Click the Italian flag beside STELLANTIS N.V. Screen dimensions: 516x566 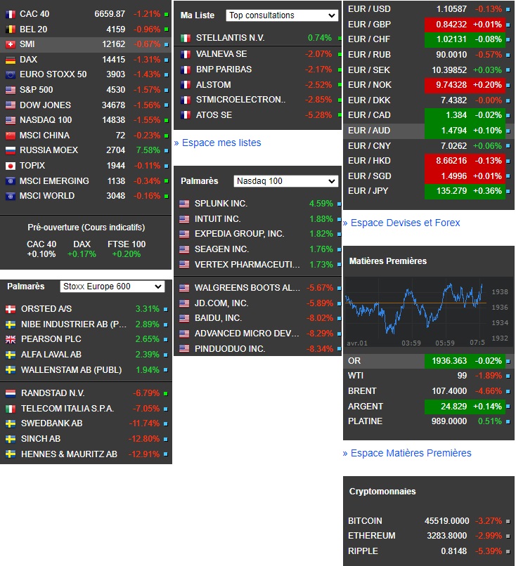(x=186, y=38)
